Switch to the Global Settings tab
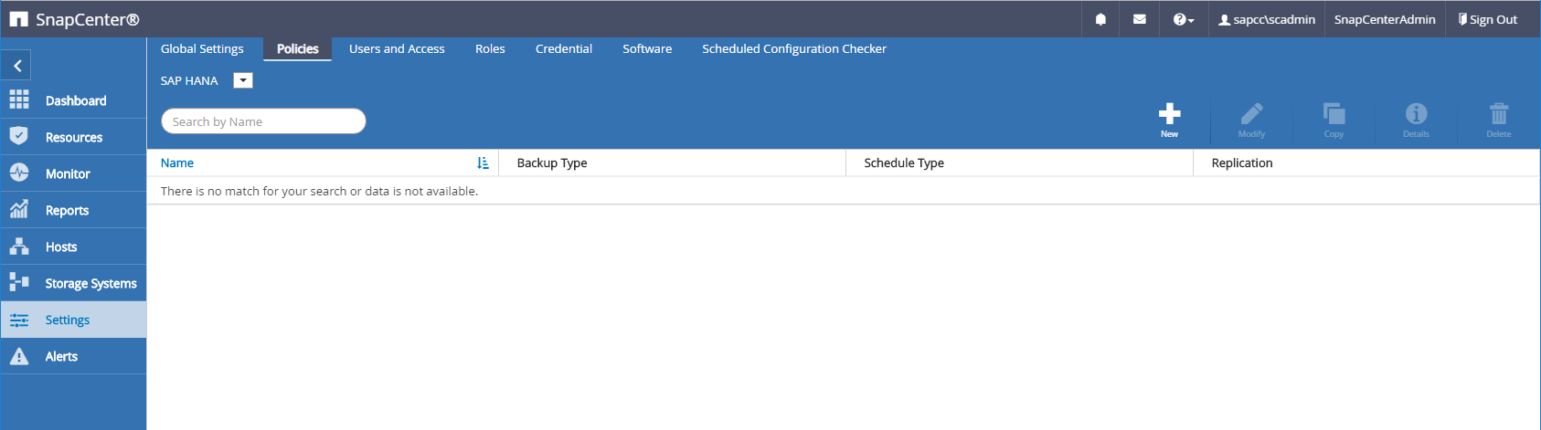1541x430 pixels. pos(202,49)
